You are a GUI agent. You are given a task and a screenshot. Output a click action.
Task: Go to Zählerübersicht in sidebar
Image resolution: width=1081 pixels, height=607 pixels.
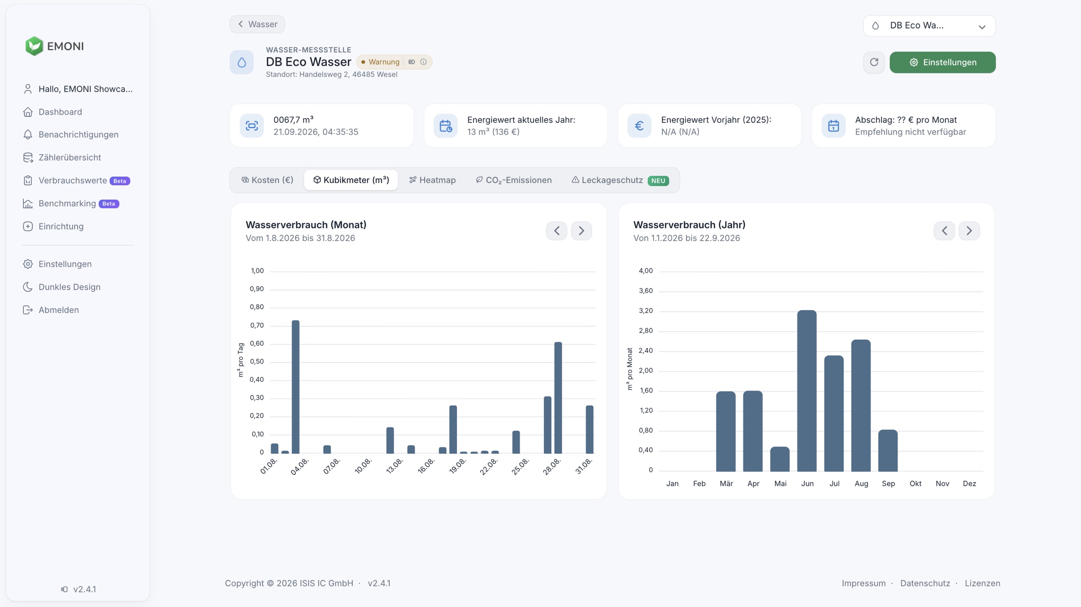point(70,158)
